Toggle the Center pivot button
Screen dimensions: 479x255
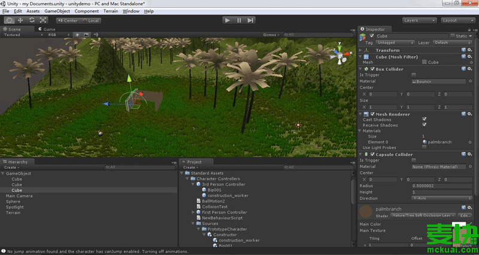pyautogui.click(x=68, y=20)
